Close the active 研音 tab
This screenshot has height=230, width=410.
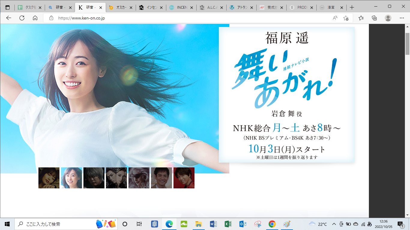pos(101,8)
